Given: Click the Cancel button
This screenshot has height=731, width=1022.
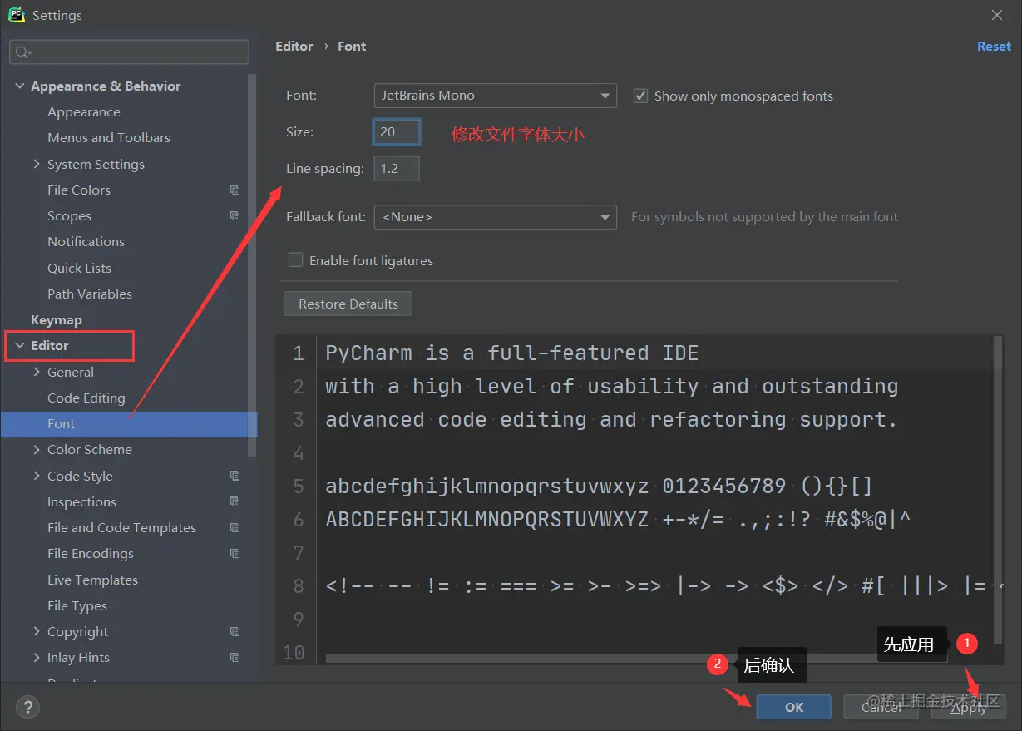Looking at the screenshot, I should coord(881,707).
